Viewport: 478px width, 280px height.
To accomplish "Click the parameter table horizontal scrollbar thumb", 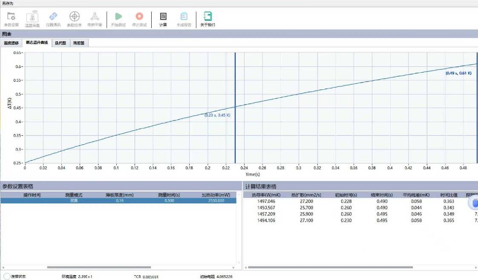I will tap(99, 267).
